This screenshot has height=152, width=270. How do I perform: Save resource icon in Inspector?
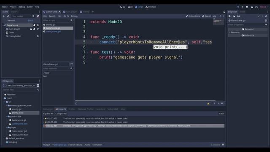pos(238,16)
